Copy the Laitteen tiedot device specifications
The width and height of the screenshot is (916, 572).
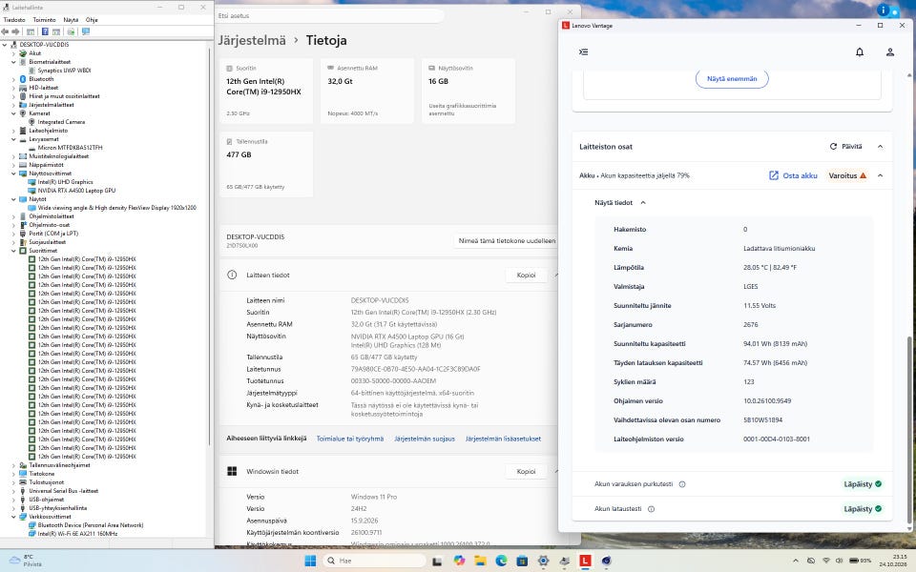(x=526, y=275)
